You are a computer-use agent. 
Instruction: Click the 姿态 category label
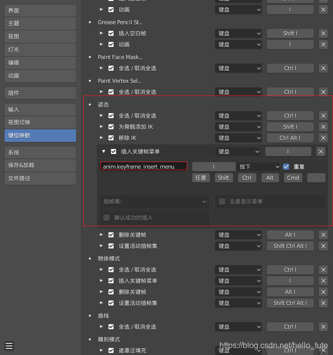click(x=103, y=105)
